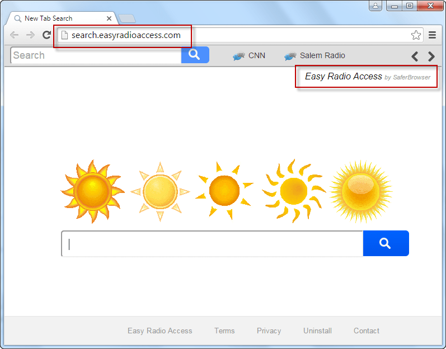Maximize the browser window
Image resolution: width=446 pixels, height=349 pixels.
(x=409, y=6)
